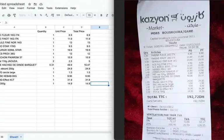Open more number formats (123)
This screenshot has height=140, width=224.
(58, 15)
